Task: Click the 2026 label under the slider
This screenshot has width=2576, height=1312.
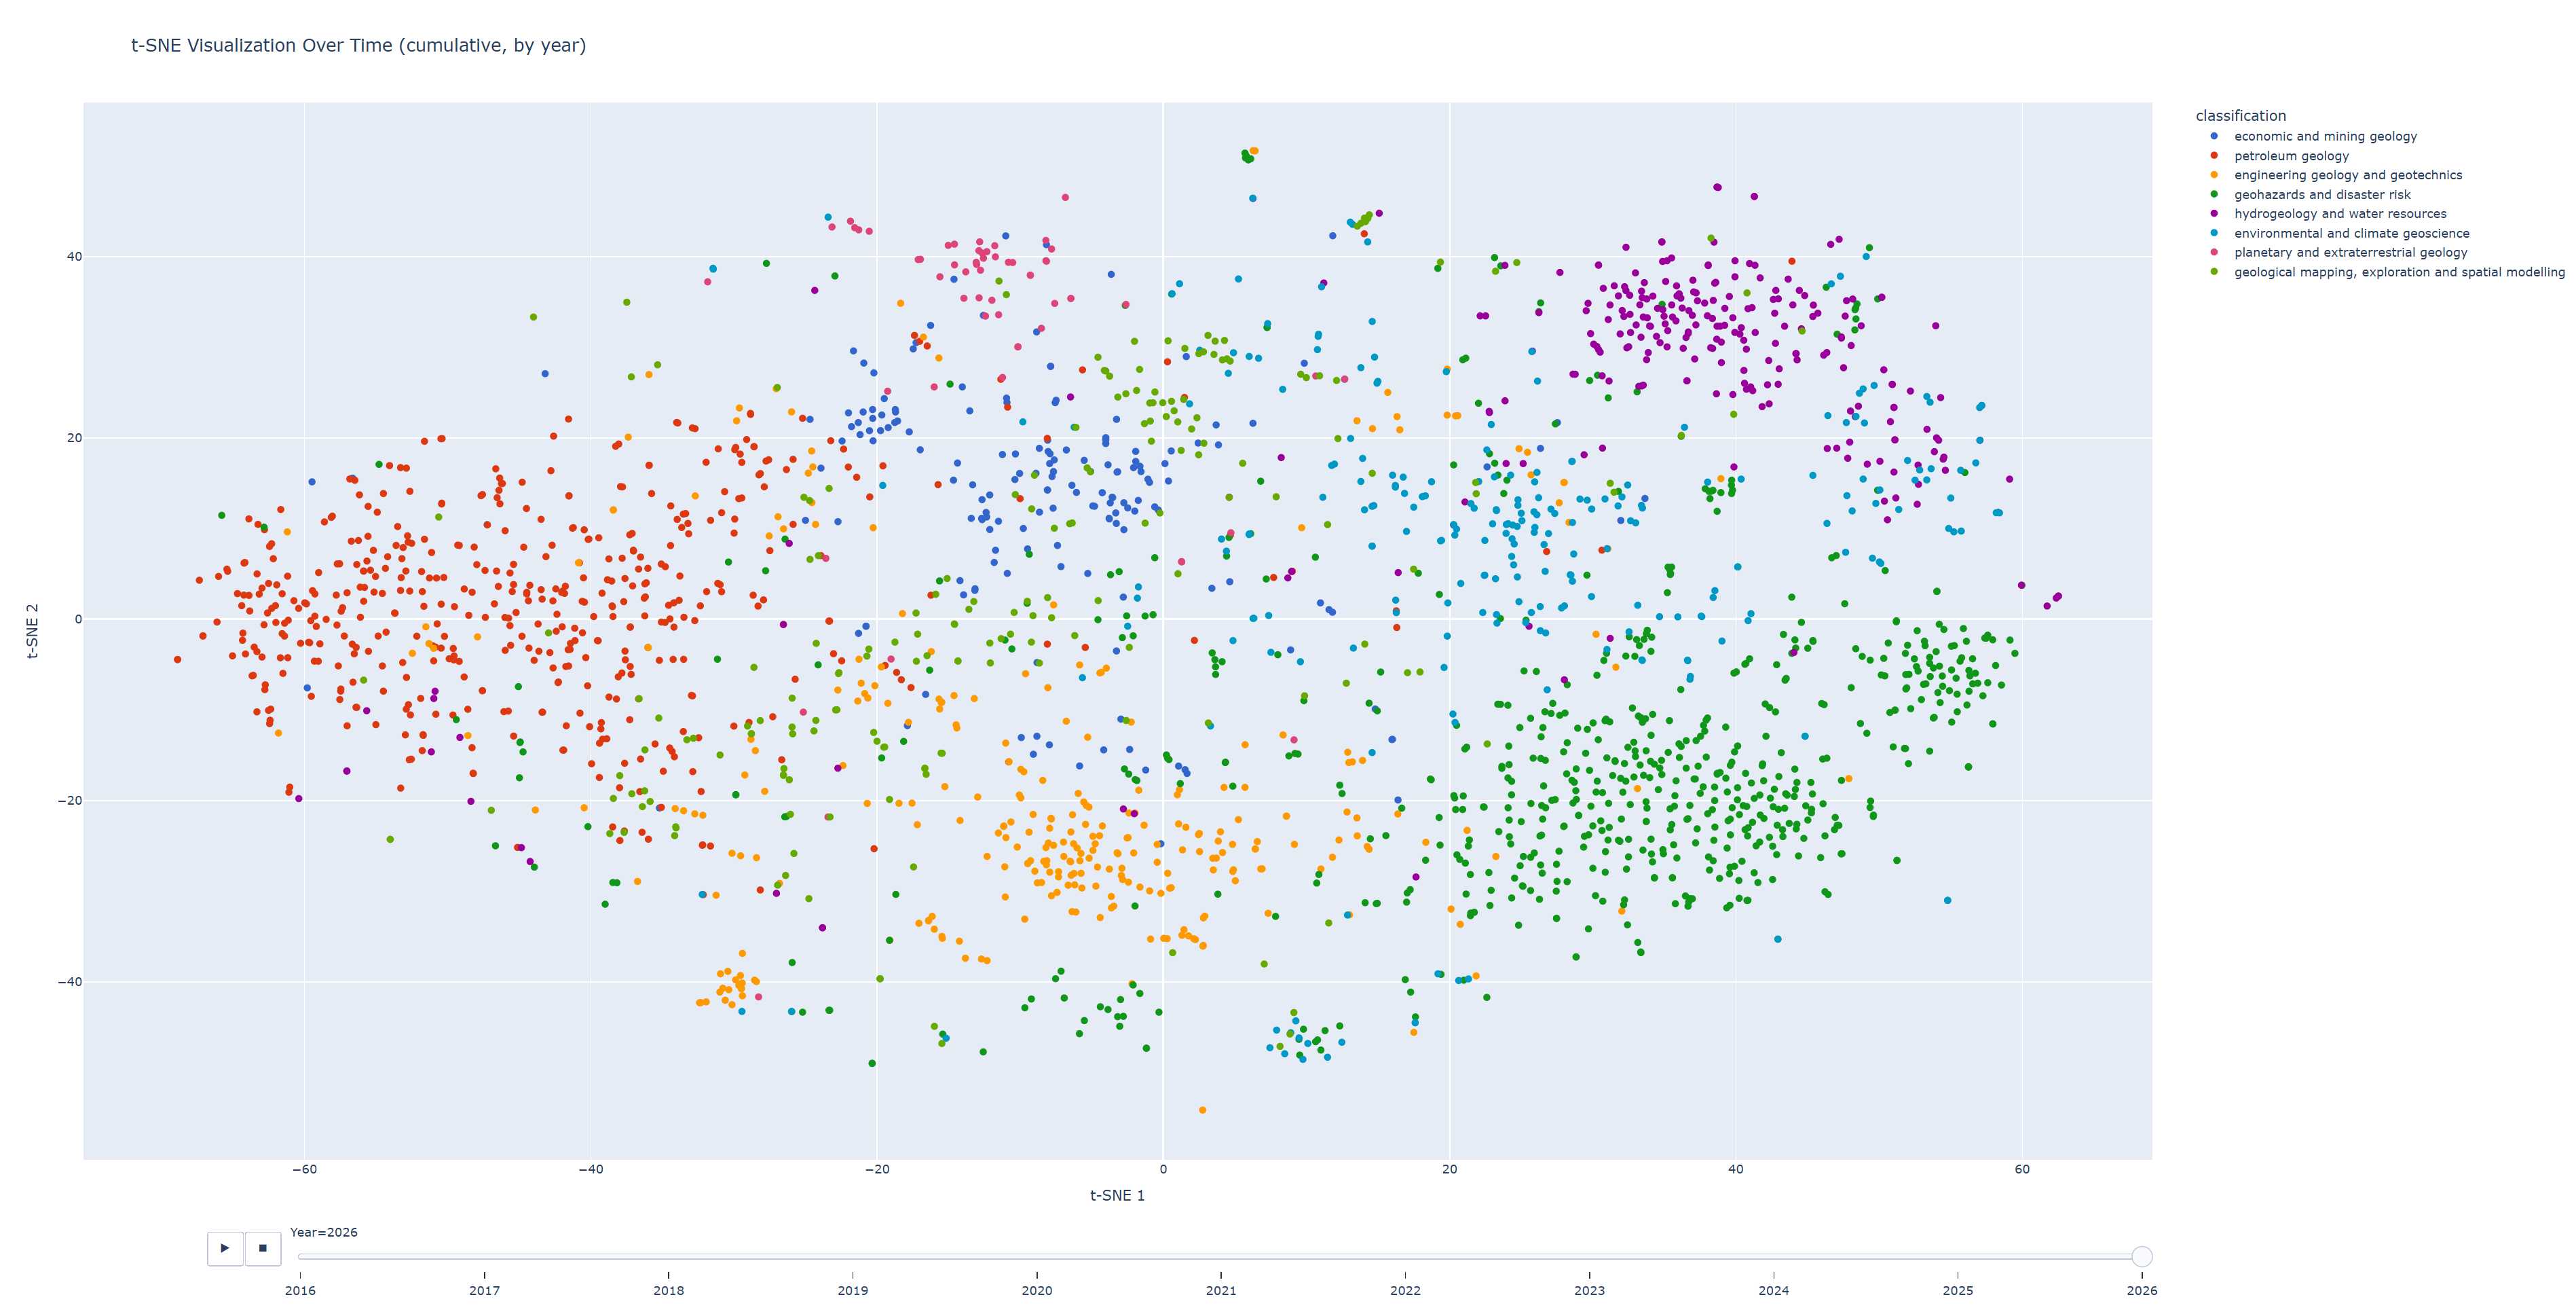Action: (2142, 1290)
